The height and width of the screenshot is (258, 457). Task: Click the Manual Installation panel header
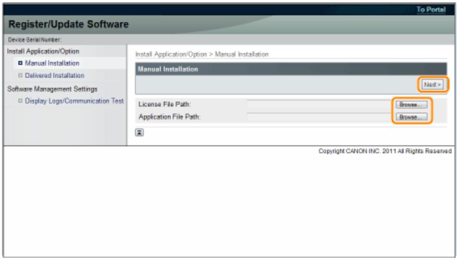click(291, 69)
